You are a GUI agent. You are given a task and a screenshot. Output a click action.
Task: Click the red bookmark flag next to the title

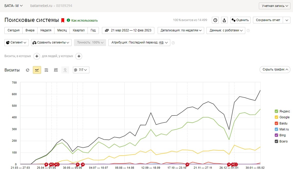pos(62,20)
